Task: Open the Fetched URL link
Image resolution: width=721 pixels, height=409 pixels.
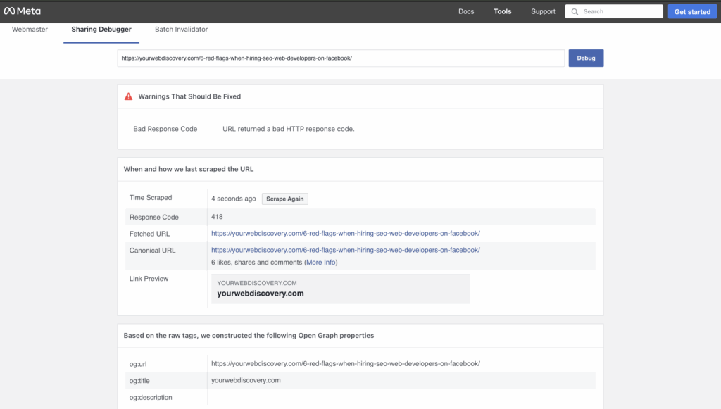Action: pos(345,234)
